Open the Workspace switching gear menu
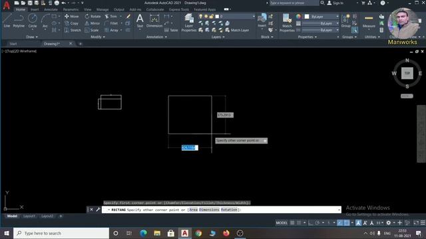The width and height of the screenshot is (426, 239). tap(389, 223)
